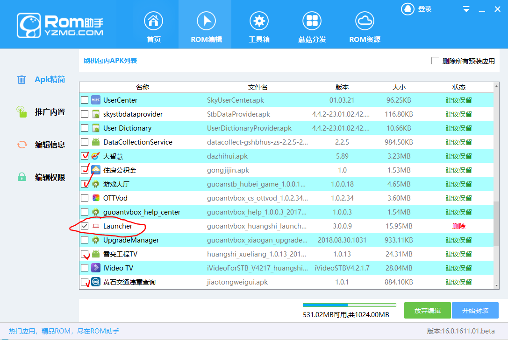Click the 游戏大厅 app icon
Screen dimensions: 508x340
(x=96, y=184)
